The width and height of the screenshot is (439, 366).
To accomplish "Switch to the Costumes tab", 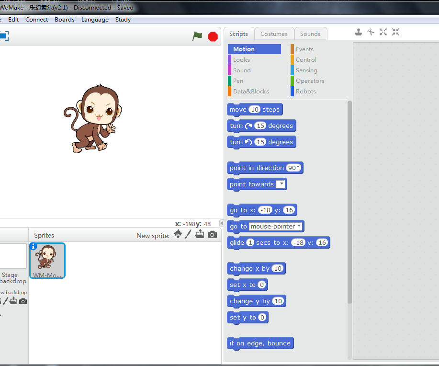I will click(274, 34).
